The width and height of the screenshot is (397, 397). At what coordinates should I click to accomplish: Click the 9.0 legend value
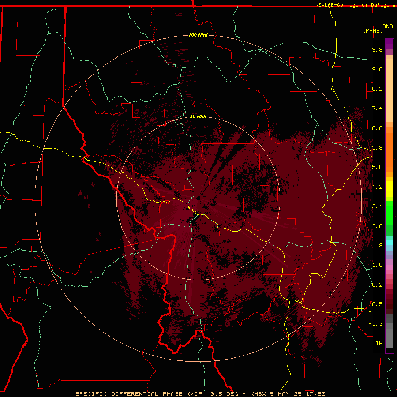[x=377, y=69]
